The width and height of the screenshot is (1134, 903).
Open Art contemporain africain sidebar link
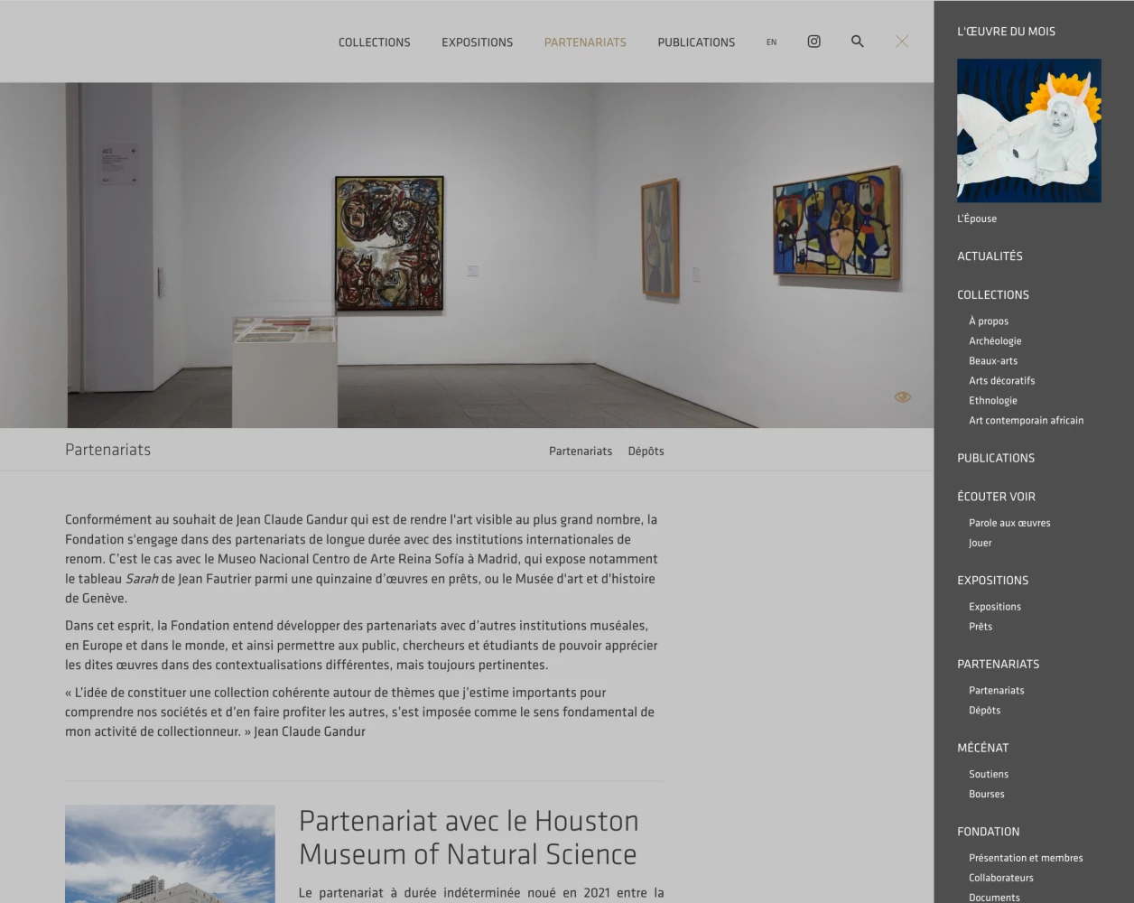pyautogui.click(x=1026, y=421)
